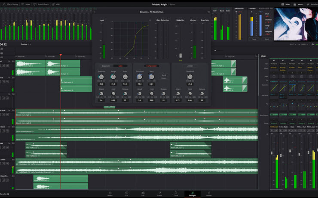Open the Sound Library panel
Viewport: 318px width, 198px height.
coord(41,4)
